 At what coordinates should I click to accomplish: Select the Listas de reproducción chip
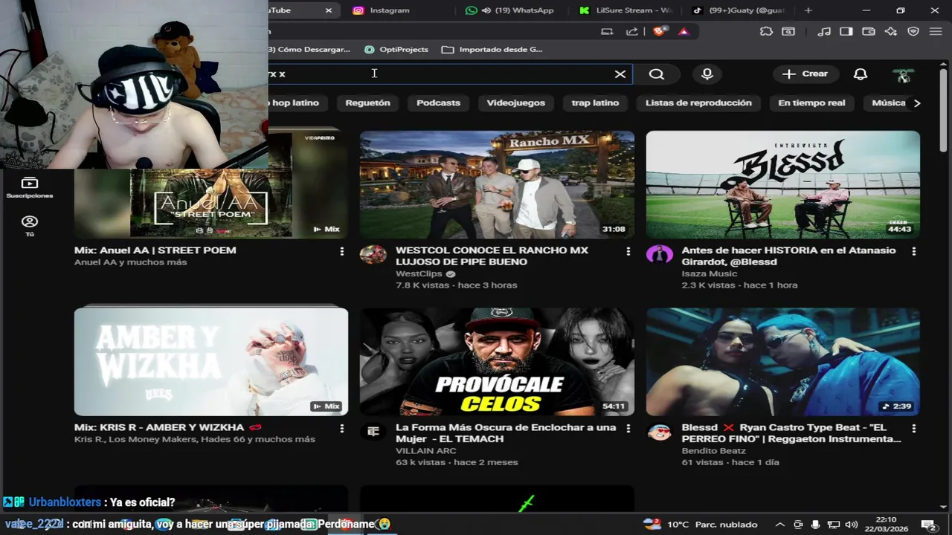[698, 103]
